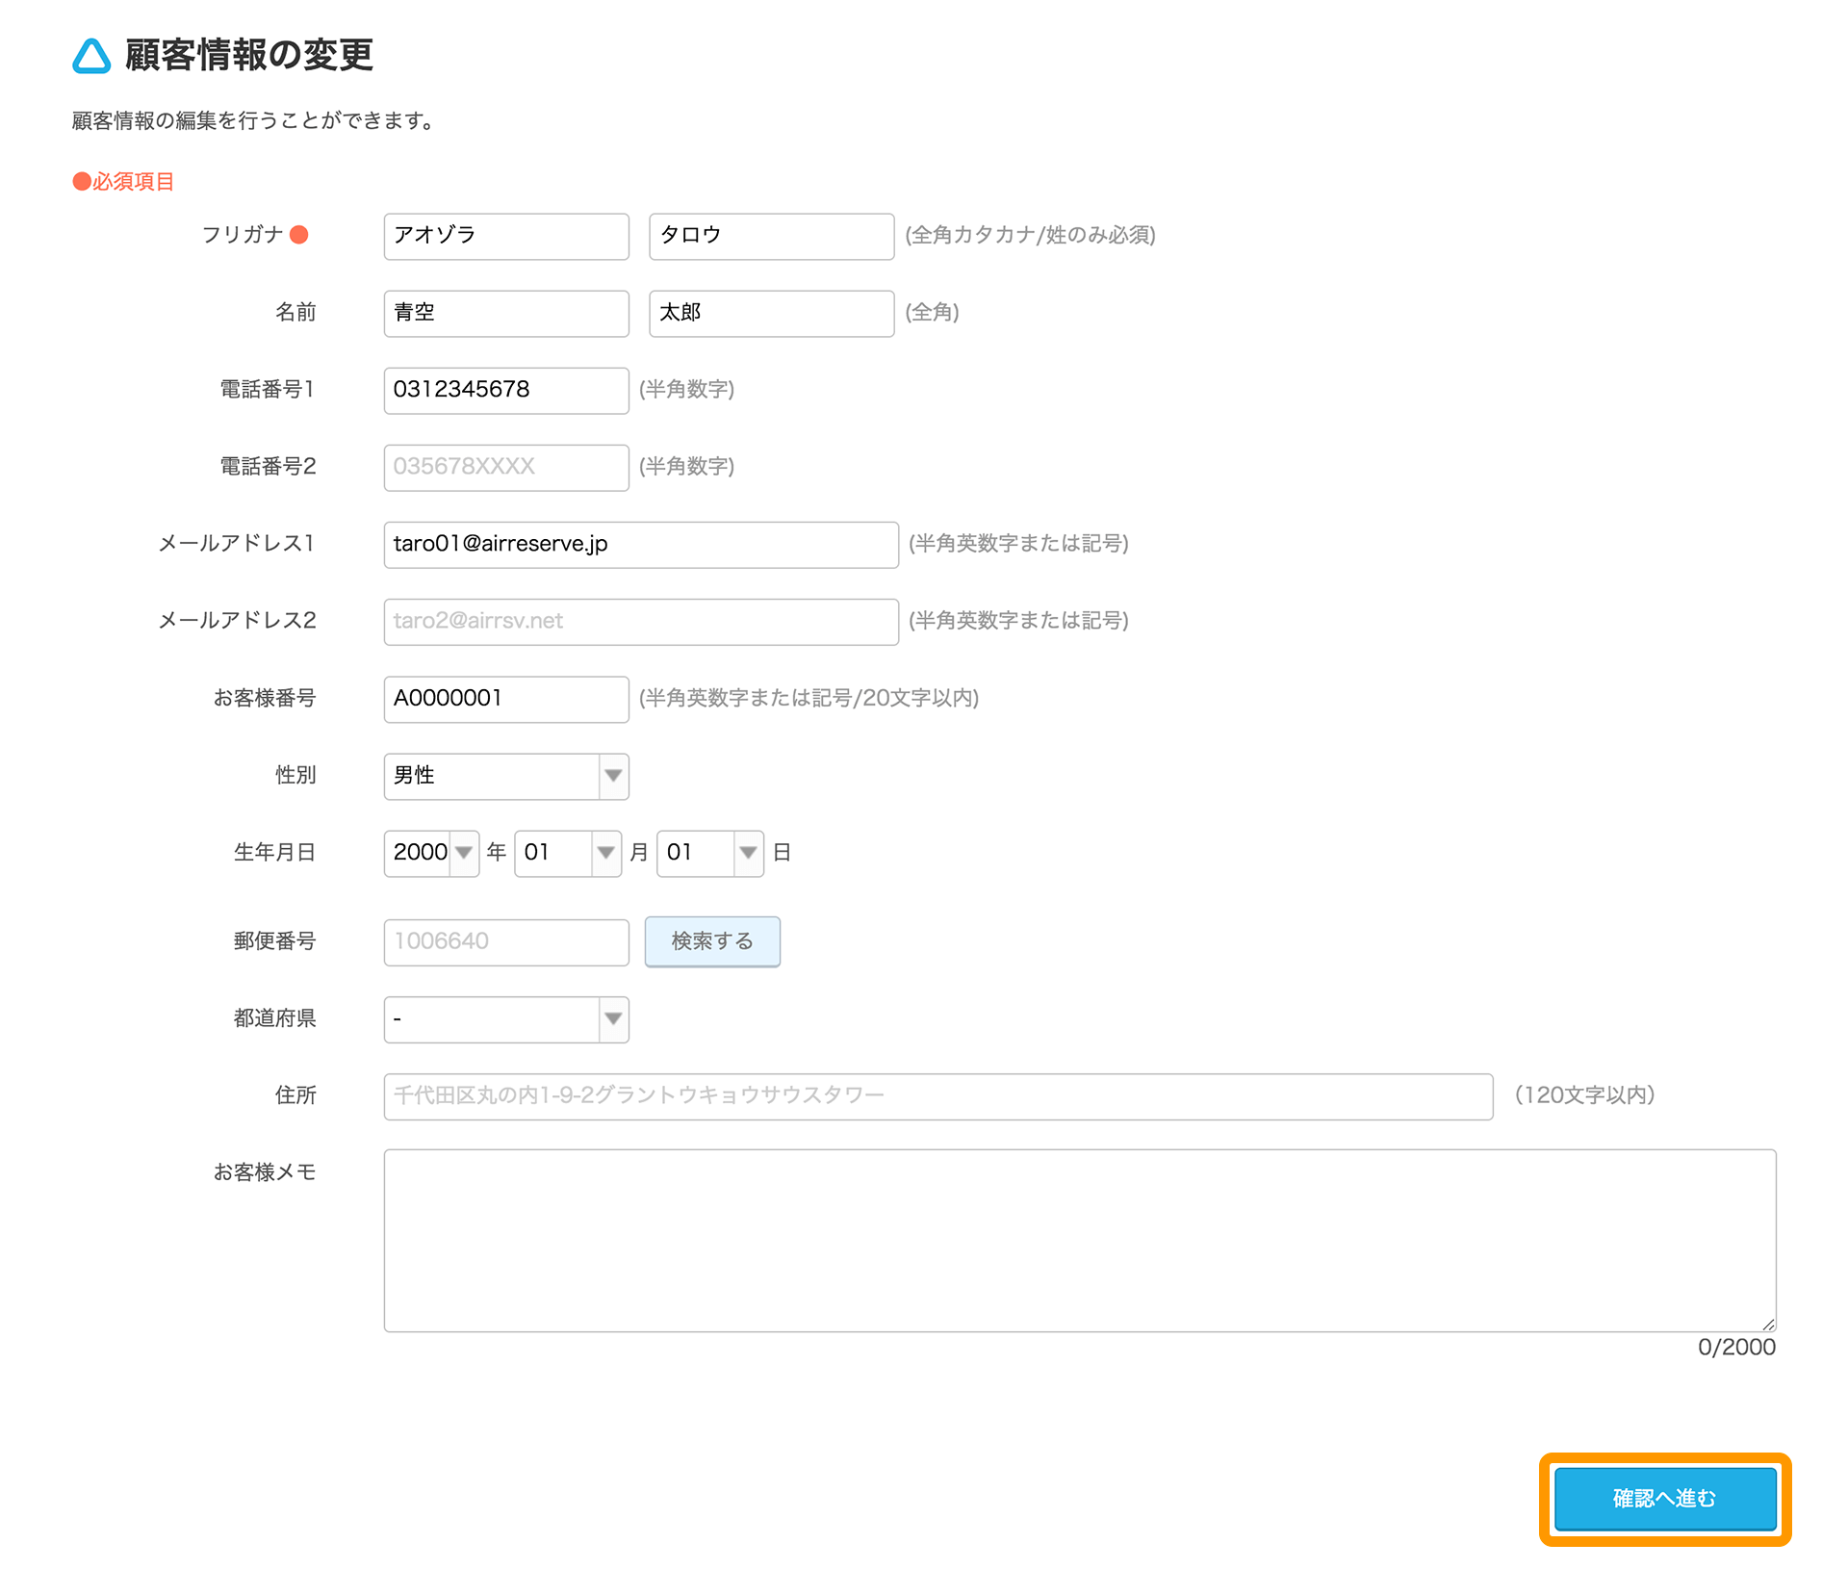
Task: Open the 性別 dropdown showing 男性
Action: click(x=506, y=776)
